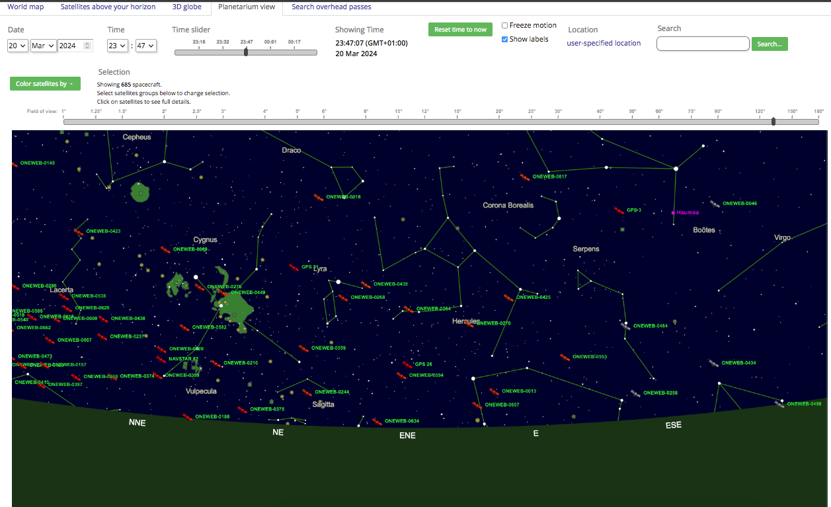This screenshot has width=831, height=507.
Task: Click the ONEWEB-0018 satellite icon
Action: click(318, 197)
